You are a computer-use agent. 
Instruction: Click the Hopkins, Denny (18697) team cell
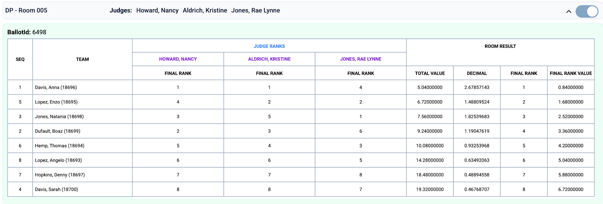point(60,175)
